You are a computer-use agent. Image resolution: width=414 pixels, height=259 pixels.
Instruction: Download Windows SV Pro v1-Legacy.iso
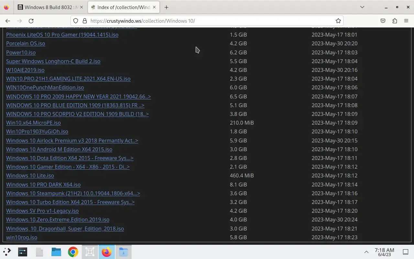42,211
